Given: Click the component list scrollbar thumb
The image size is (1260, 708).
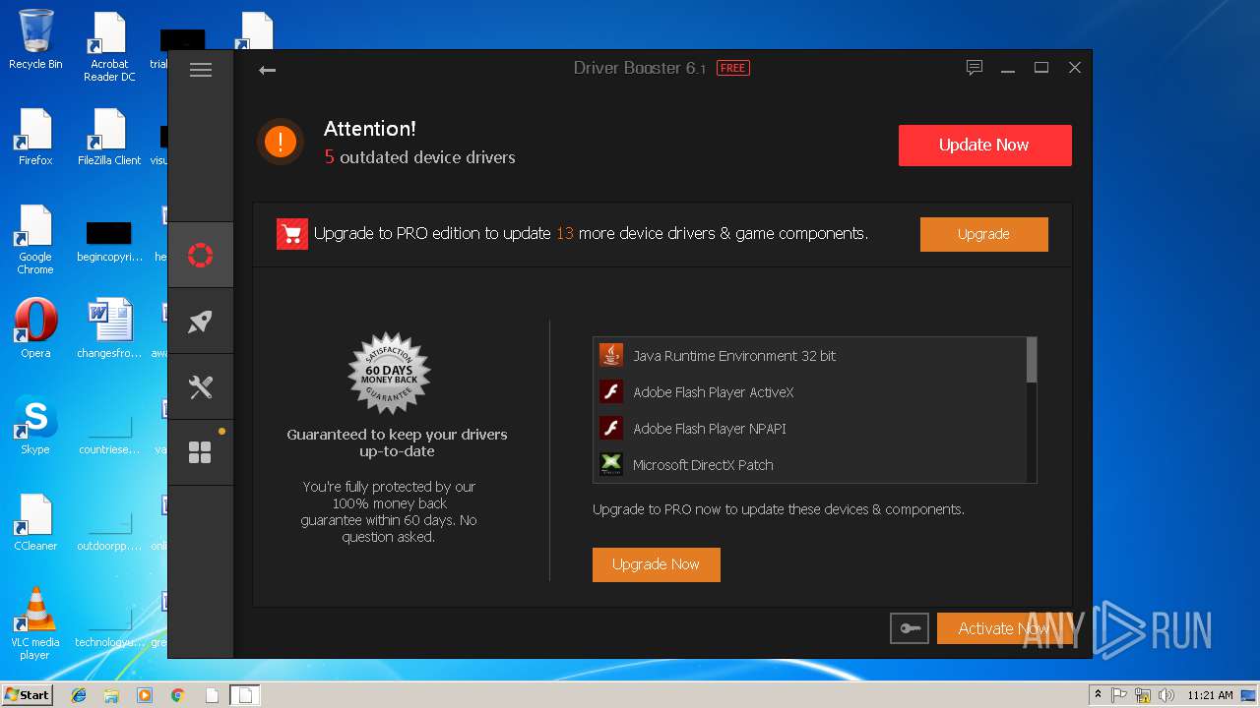Looking at the screenshot, I should coord(1031,360).
